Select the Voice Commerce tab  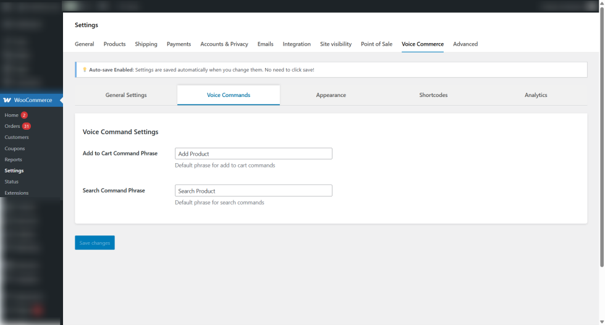[x=423, y=44]
